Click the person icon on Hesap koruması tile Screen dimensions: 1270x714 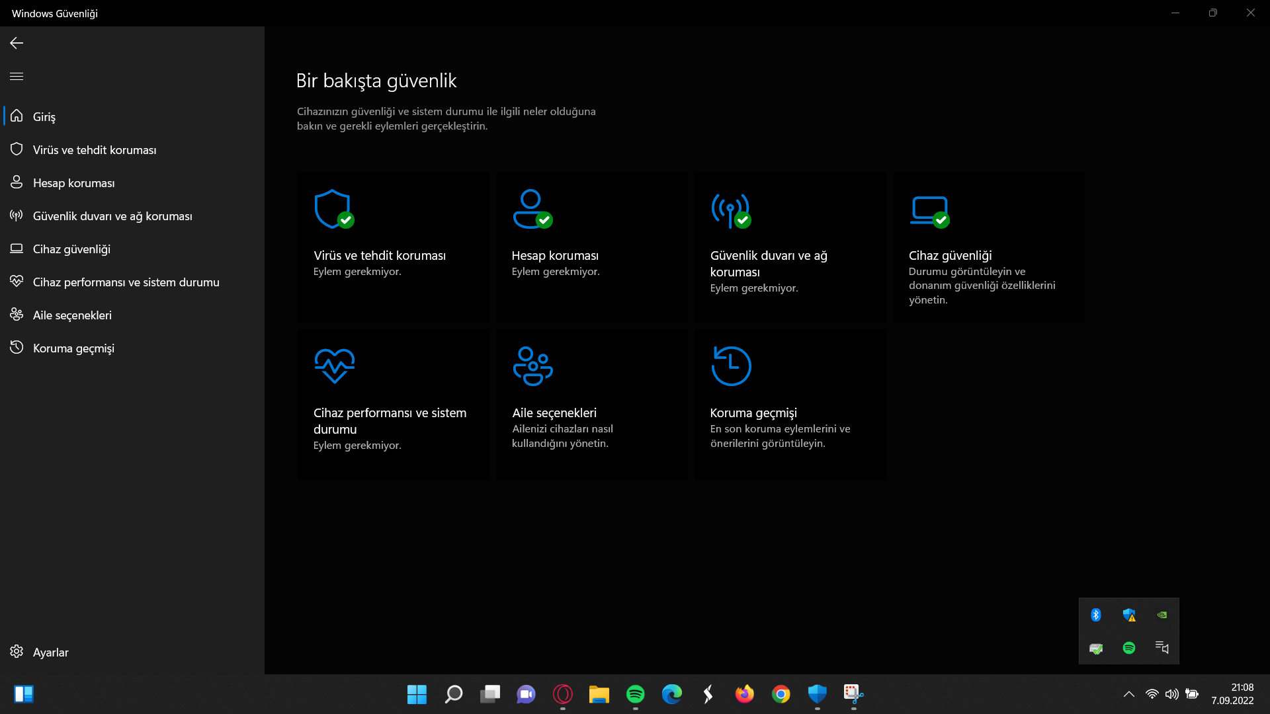point(531,209)
